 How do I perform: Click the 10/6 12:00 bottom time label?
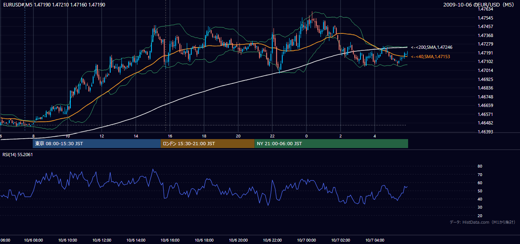(x=102, y=240)
